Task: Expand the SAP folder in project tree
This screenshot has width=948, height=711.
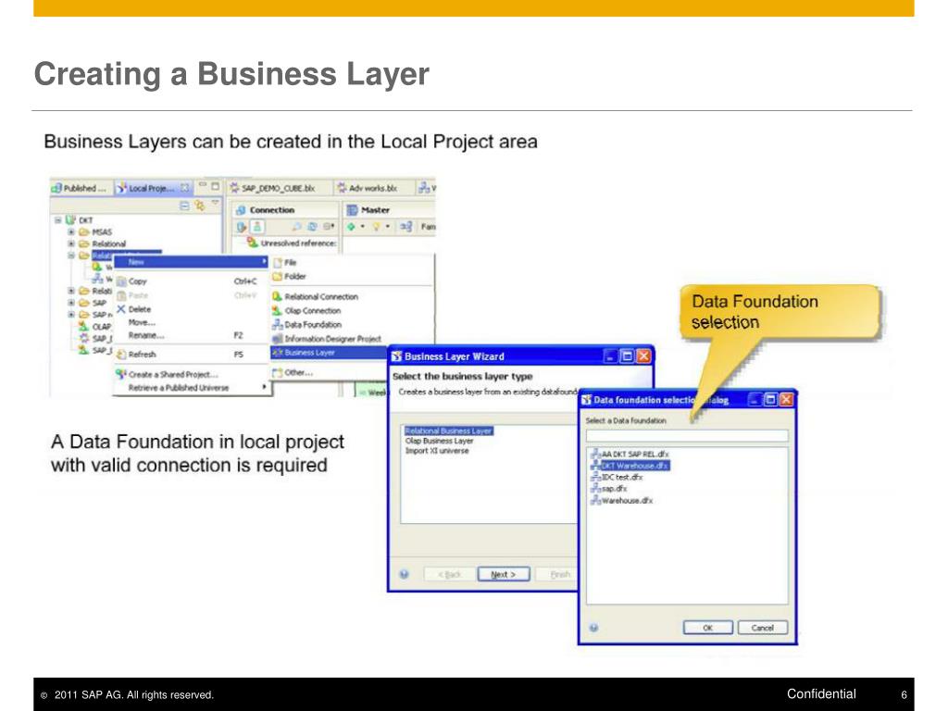Action: point(70,303)
